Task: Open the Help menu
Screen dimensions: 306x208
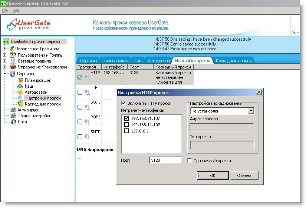Action: [16, 10]
